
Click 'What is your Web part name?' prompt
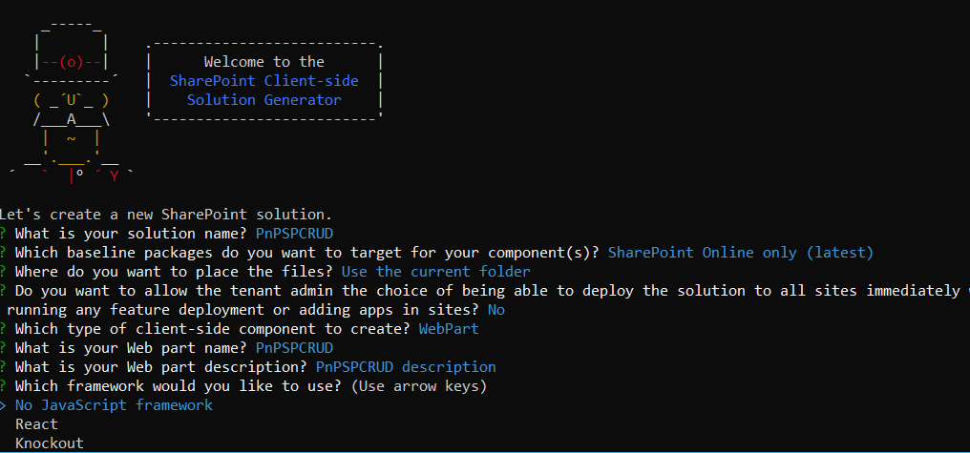pos(131,348)
